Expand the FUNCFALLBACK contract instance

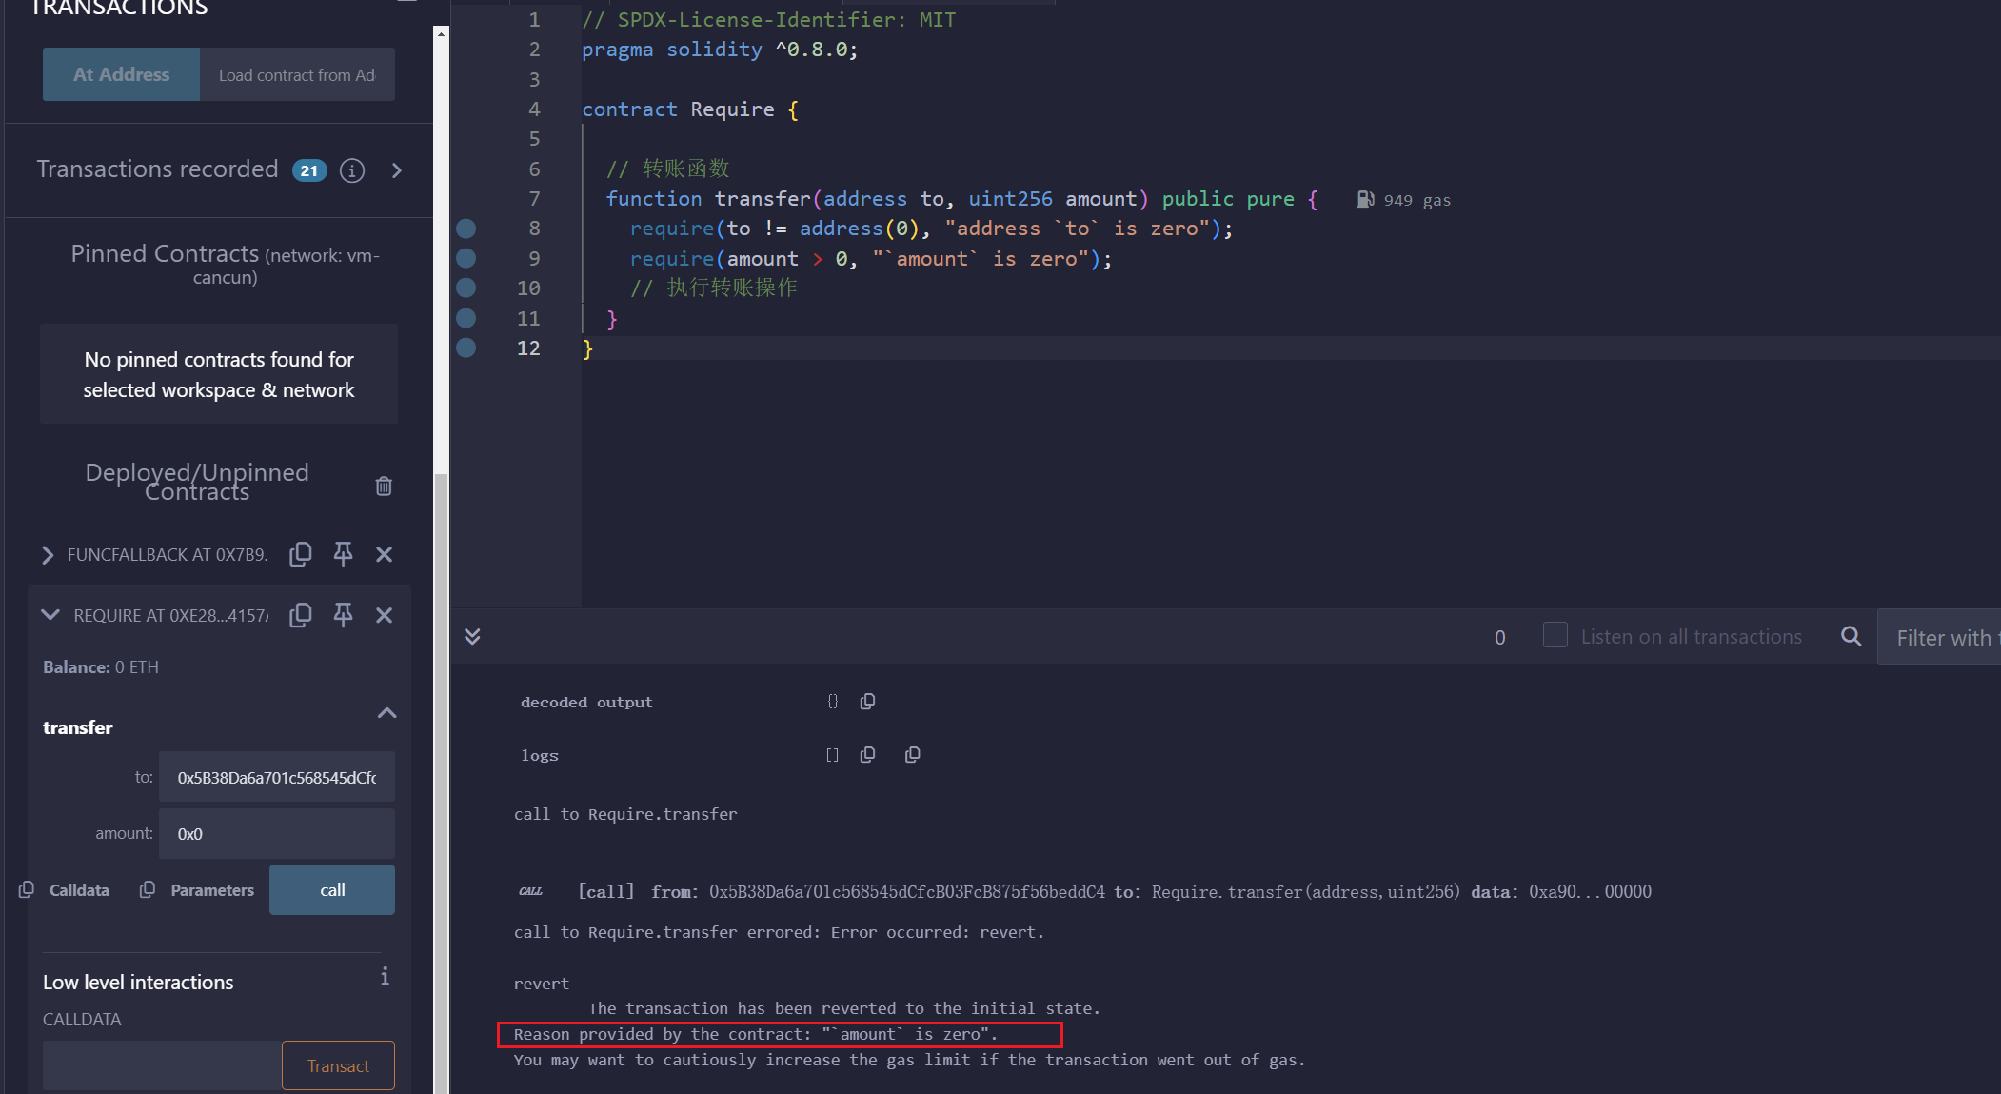tap(48, 554)
